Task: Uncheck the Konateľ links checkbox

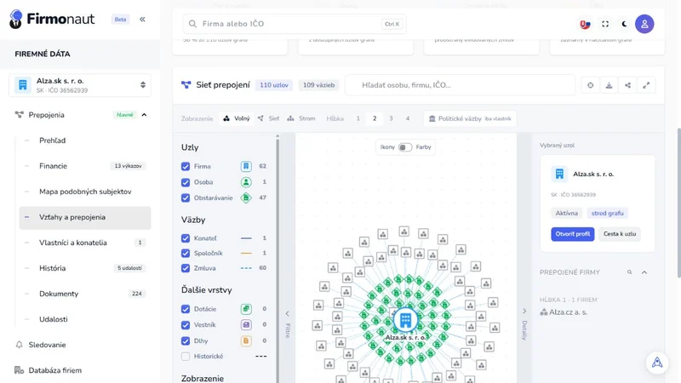Action: tap(186, 238)
